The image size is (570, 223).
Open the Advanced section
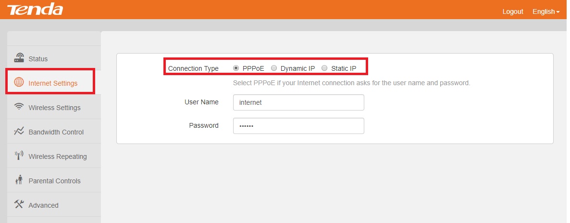[54, 205]
